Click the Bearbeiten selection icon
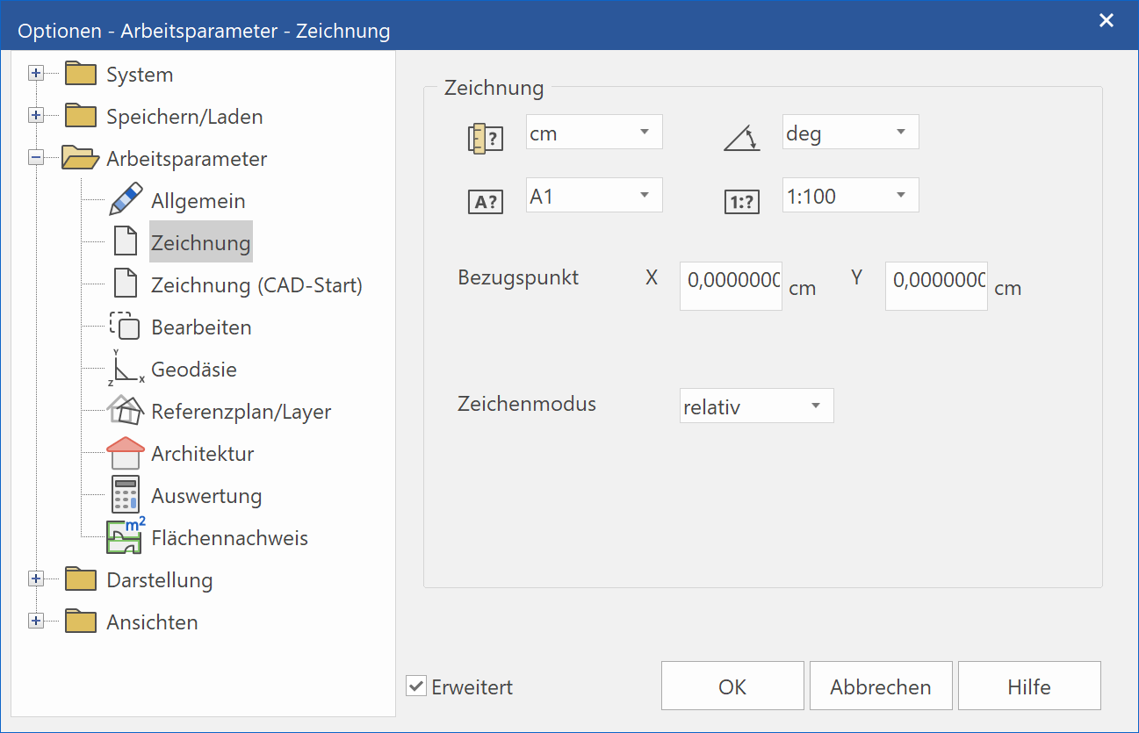This screenshot has width=1139, height=733. click(125, 327)
